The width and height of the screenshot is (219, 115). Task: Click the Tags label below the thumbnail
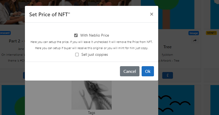pos(92,113)
